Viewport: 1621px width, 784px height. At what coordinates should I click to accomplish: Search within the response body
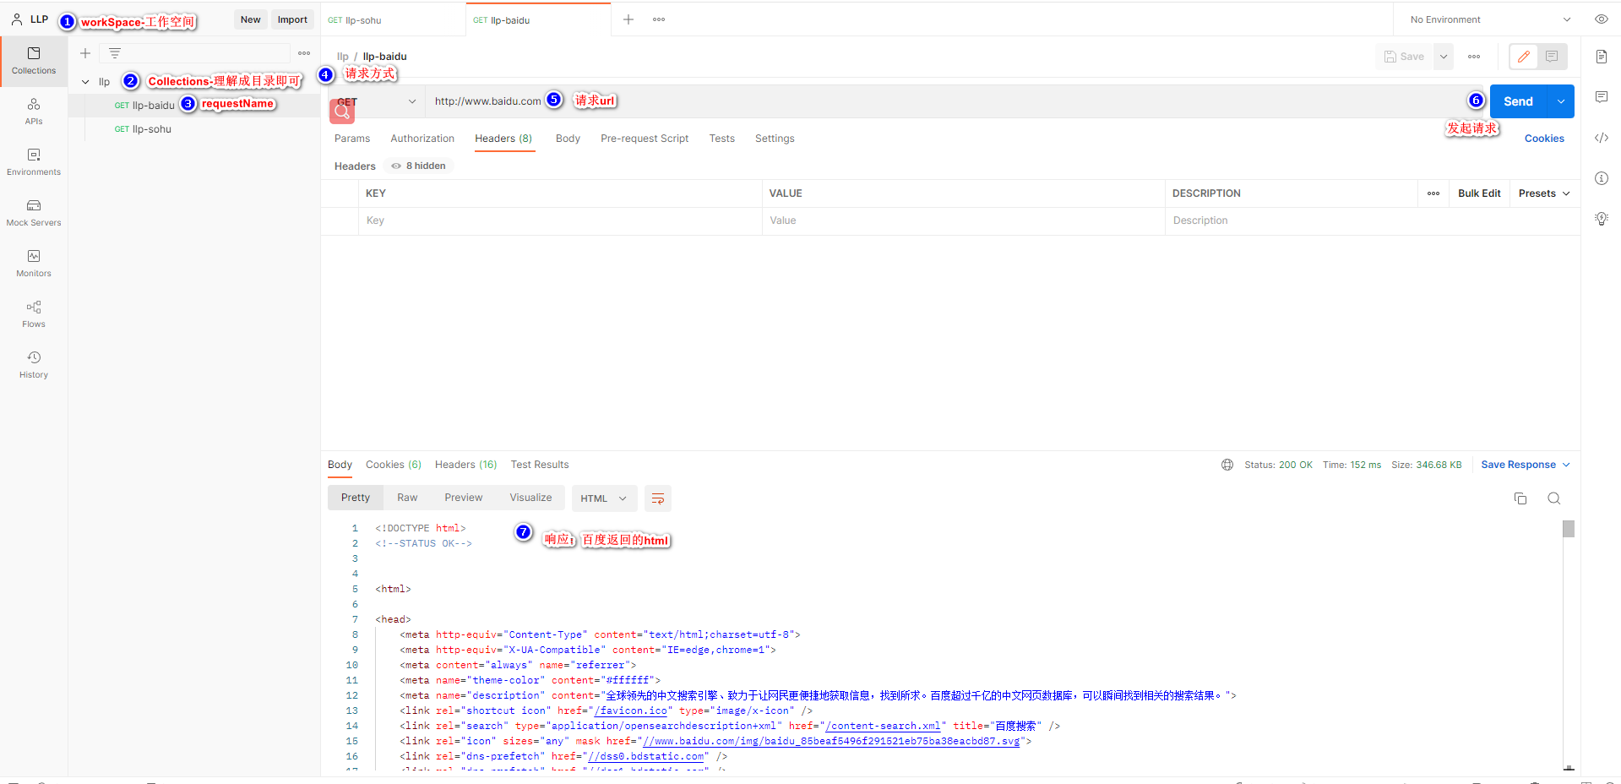[1553, 498]
